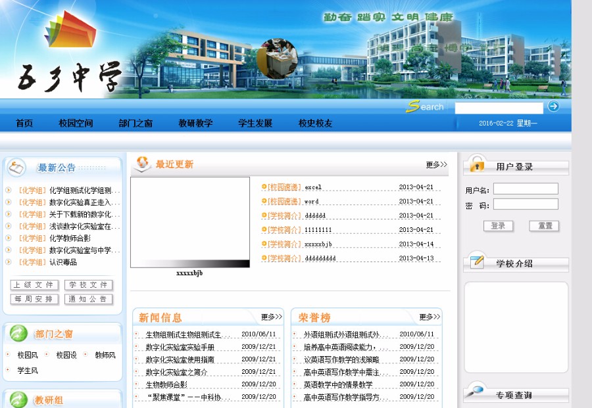Click the 登录 login button
This screenshot has width=592, height=408.
498,226
